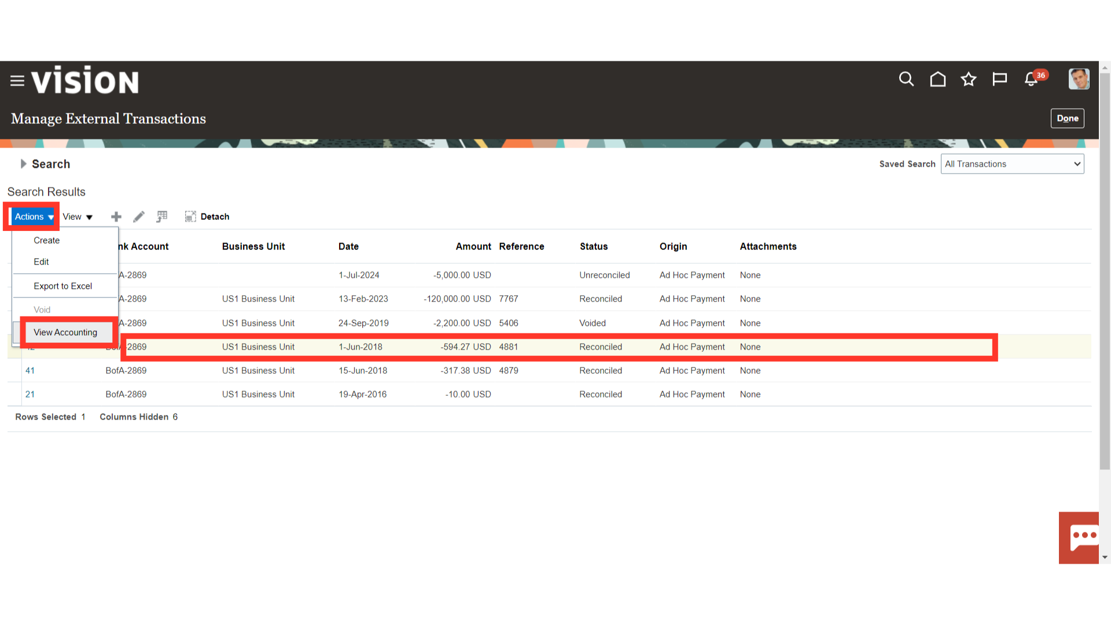
Task: Click the -317.38 USD amount cell
Action: (465, 370)
